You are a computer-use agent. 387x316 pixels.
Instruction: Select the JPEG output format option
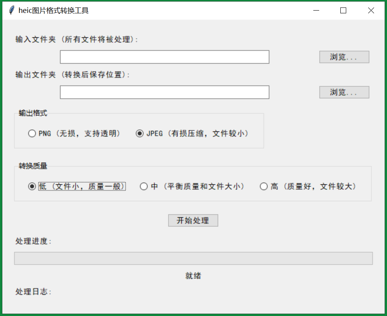point(140,133)
